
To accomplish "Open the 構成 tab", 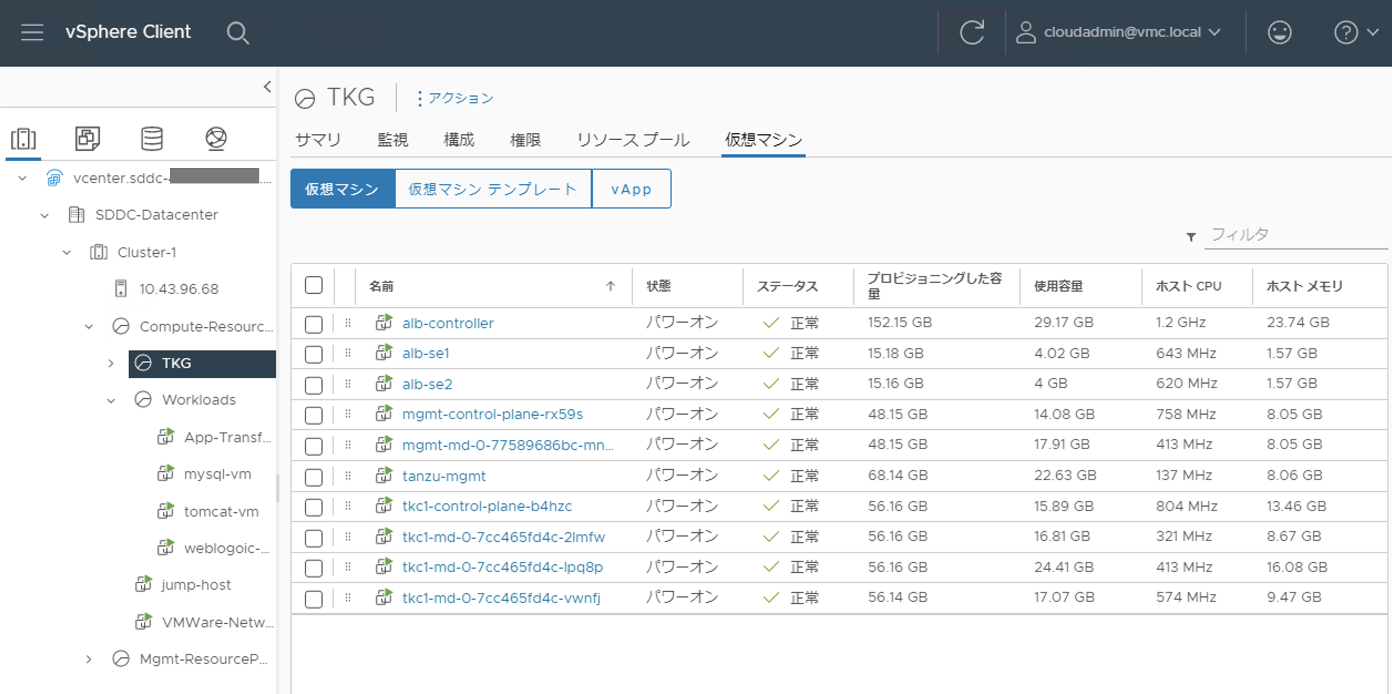I will (x=459, y=140).
